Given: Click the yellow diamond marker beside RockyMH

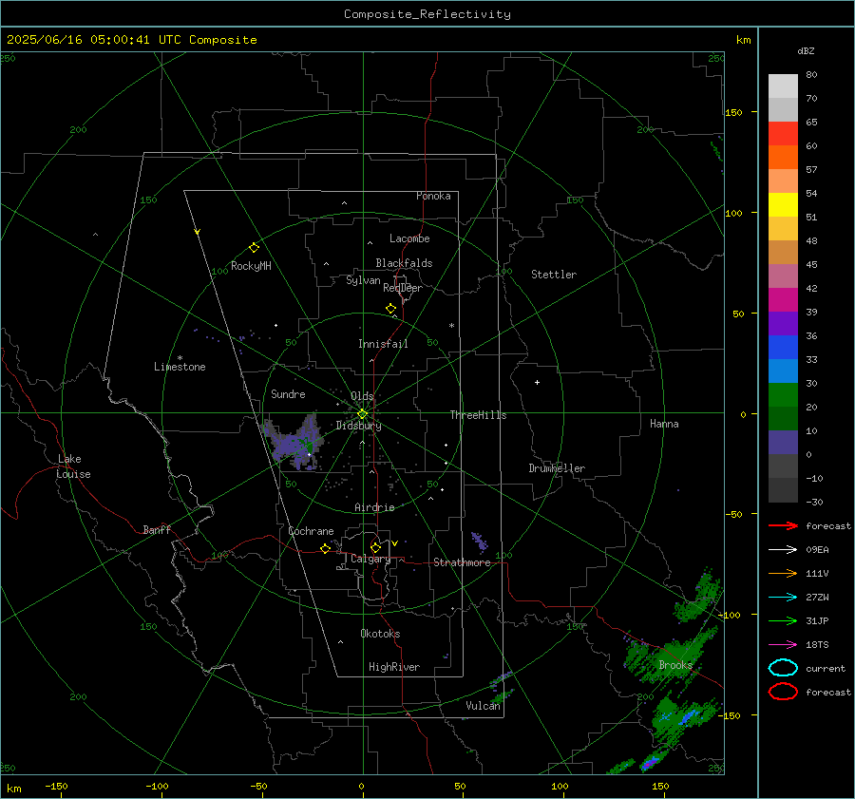Looking at the screenshot, I should point(254,248).
